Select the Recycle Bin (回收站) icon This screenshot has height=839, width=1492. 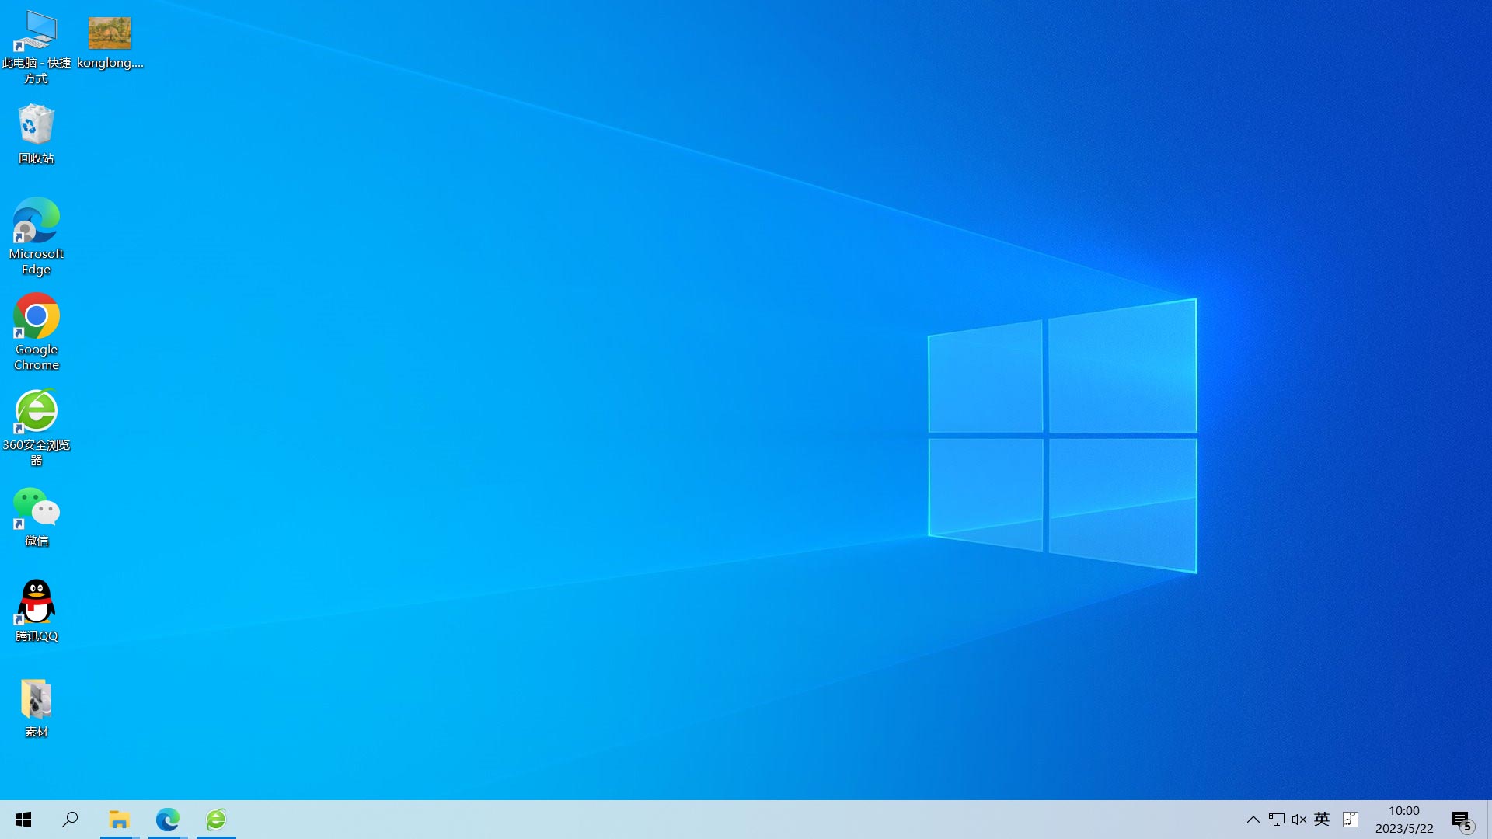pos(36,125)
